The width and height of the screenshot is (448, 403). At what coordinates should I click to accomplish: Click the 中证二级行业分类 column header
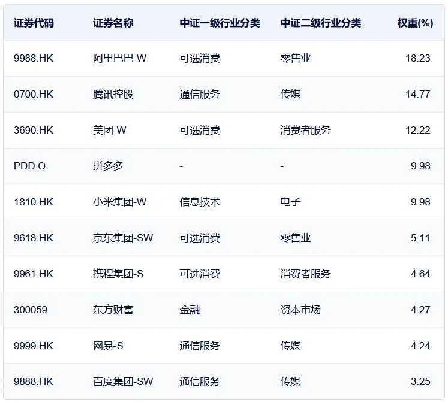(x=321, y=23)
